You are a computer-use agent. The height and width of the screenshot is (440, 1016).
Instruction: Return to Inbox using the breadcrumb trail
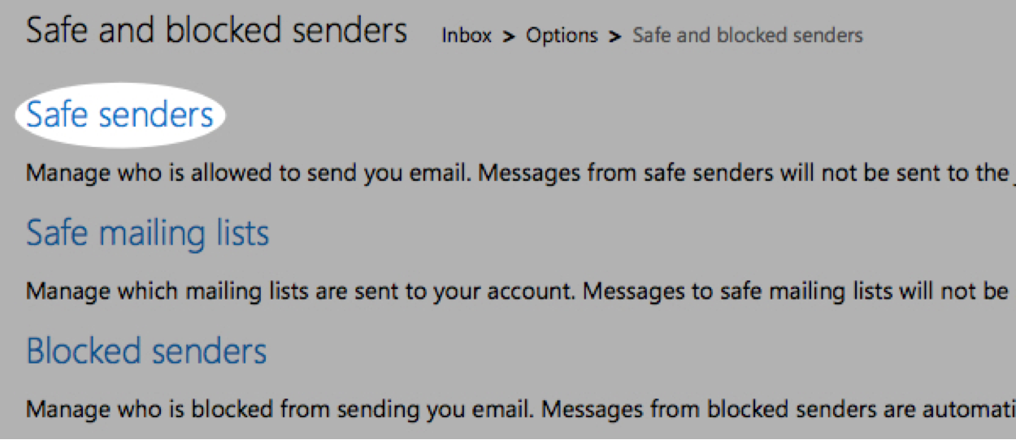pyautogui.click(x=467, y=36)
